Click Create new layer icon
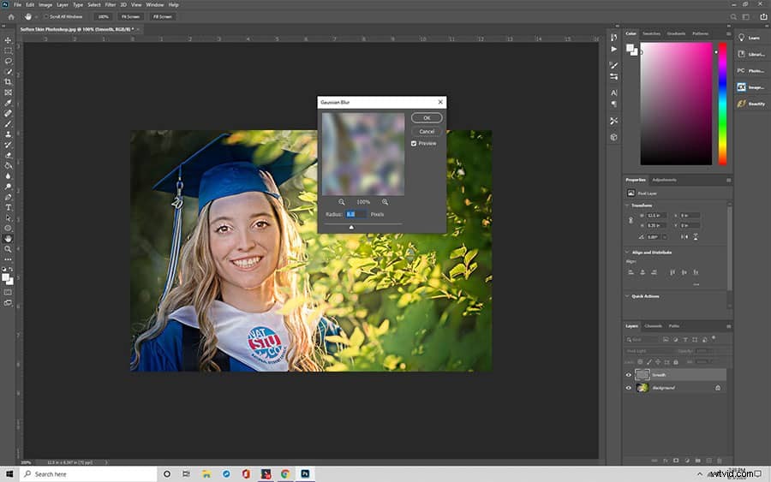 click(x=708, y=461)
